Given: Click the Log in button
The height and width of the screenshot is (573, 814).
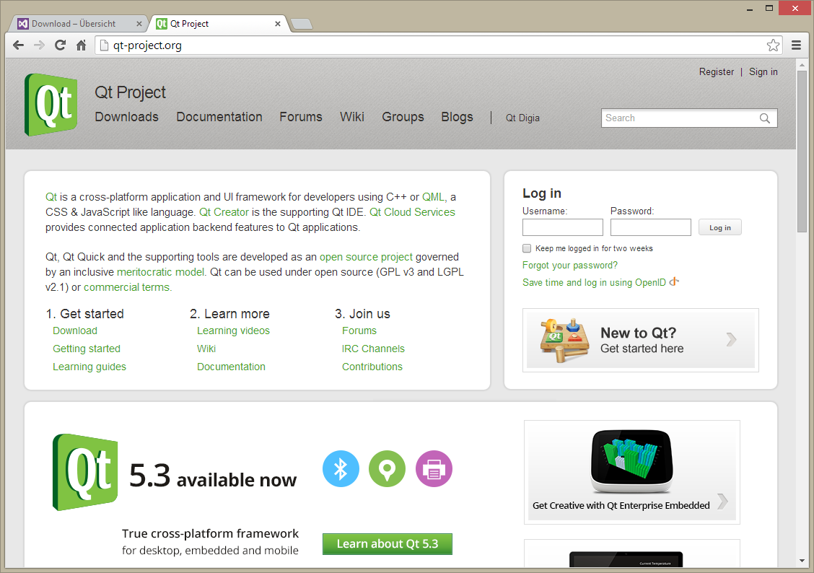Looking at the screenshot, I should click(719, 227).
